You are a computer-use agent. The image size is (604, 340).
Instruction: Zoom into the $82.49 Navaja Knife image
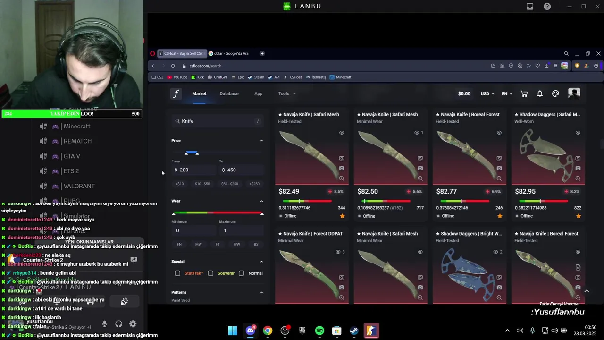(341, 178)
